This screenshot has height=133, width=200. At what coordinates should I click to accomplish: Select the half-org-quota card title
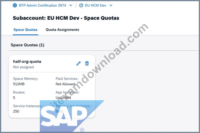pos(27,61)
